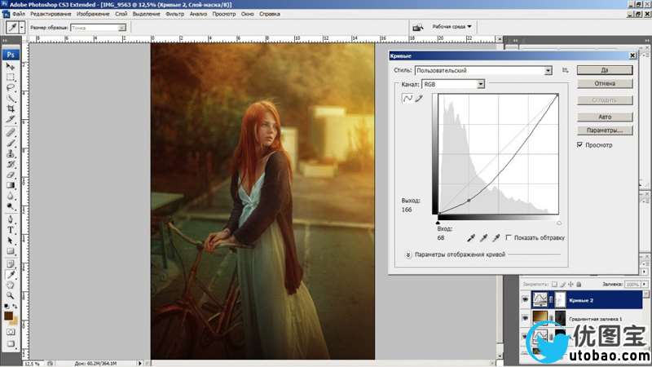The image size is (652, 367).
Task: Open the Редактирование menu
Action: click(x=51, y=14)
